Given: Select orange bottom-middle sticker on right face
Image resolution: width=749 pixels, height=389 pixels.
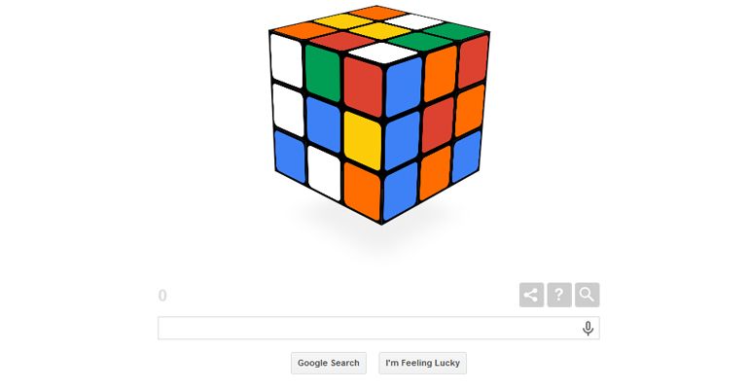Looking at the screenshot, I should [435, 172].
